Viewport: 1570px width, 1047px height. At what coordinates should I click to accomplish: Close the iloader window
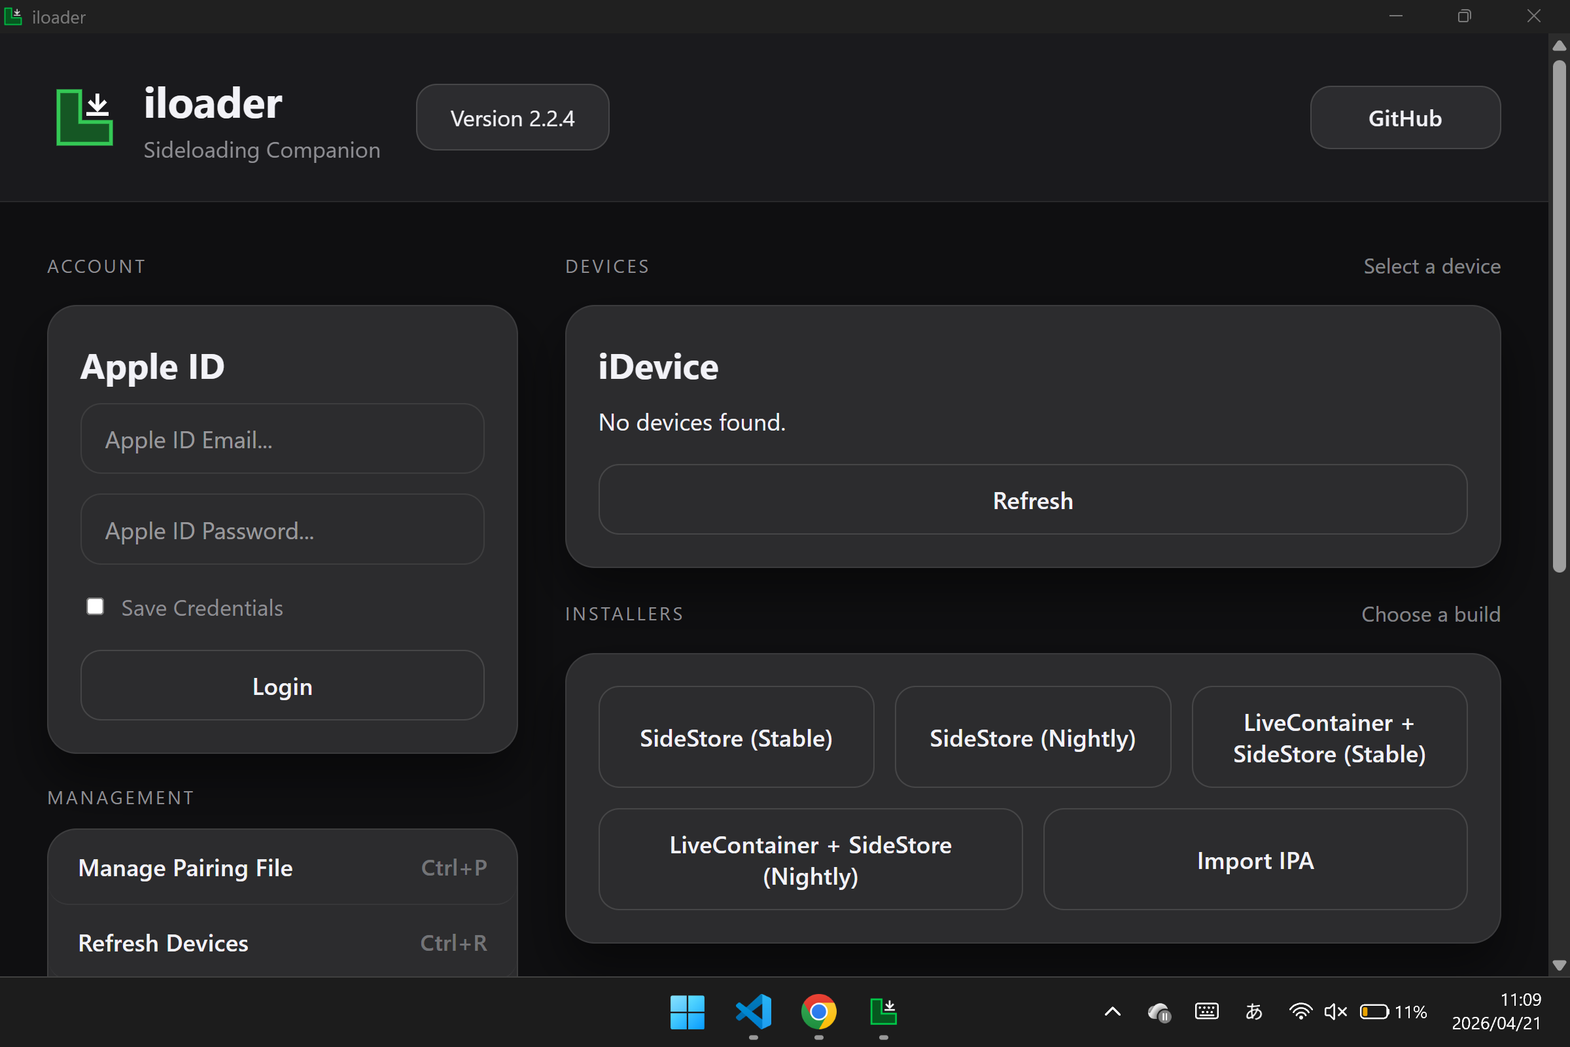1534,17
